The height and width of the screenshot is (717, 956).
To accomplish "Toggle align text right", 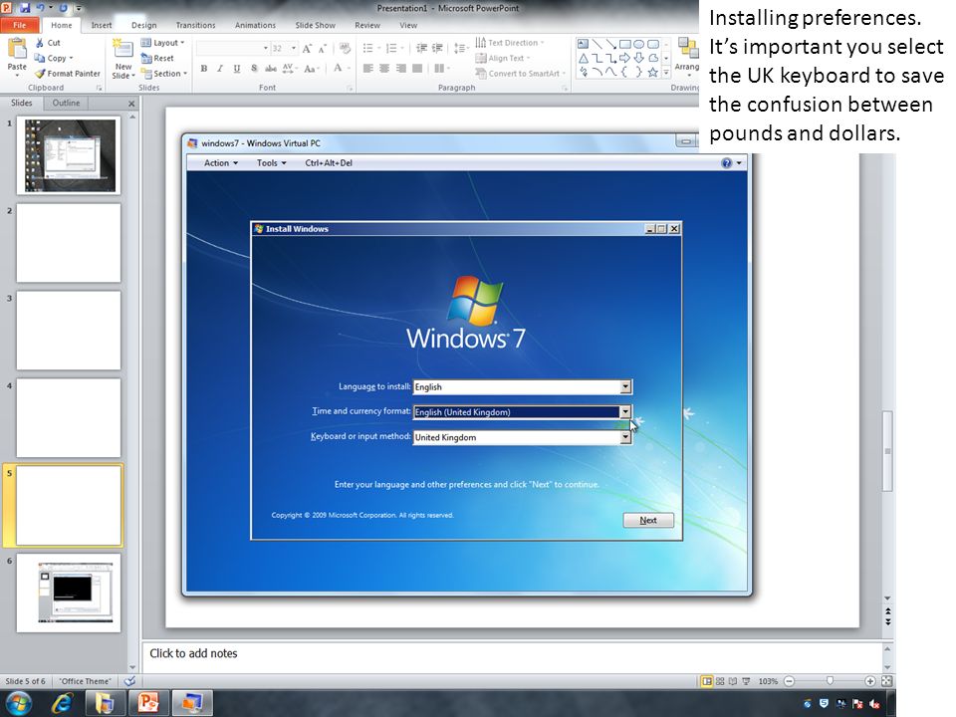I will click(x=400, y=69).
